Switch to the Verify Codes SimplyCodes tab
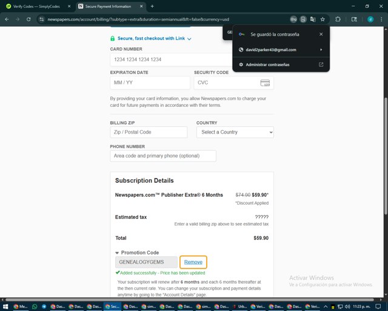Image resolution: width=388 pixels, height=311 pixels. point(36,7)
